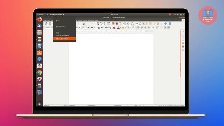
Task: Open the Form menu
Action: (80, 20)
